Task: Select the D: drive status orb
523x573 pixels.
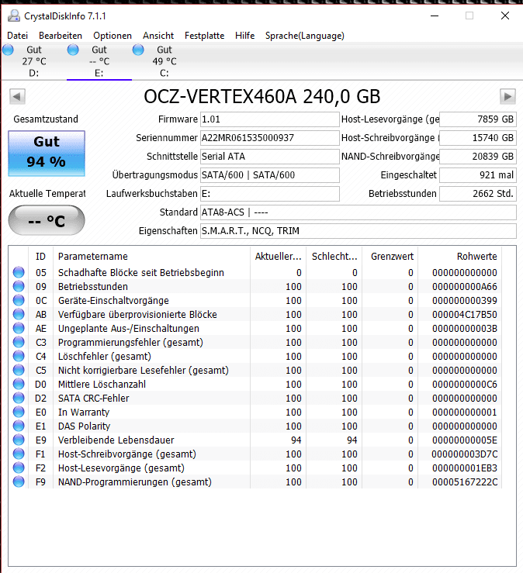Action: point(8,50)
